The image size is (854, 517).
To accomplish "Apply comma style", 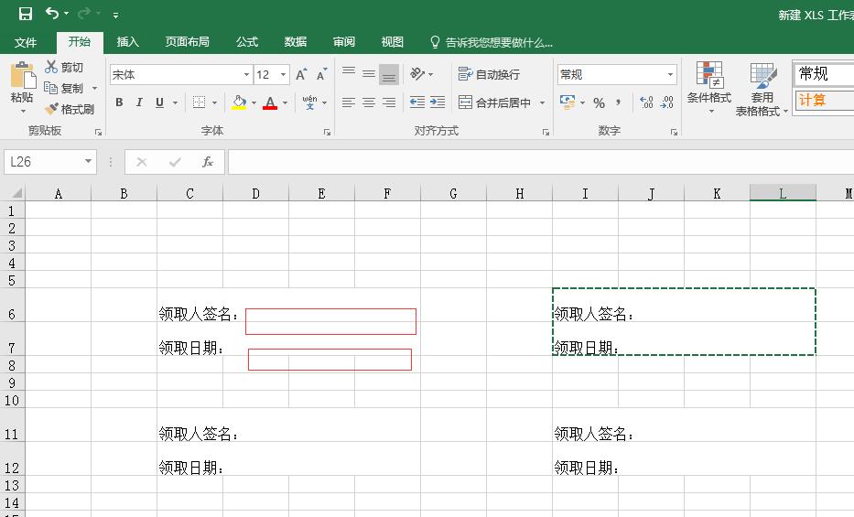I will point(618,102).
